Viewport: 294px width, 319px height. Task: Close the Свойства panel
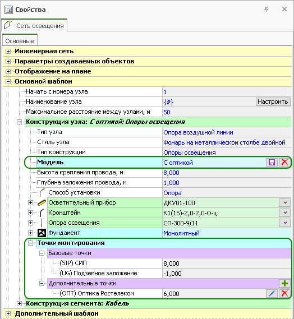coord(284,9)
